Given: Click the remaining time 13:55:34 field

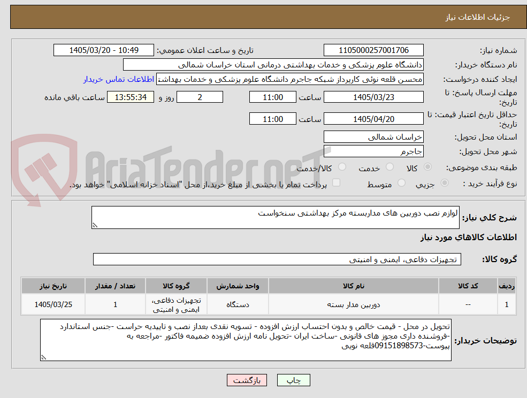Looking at the screenshot, I should [131, 97].
